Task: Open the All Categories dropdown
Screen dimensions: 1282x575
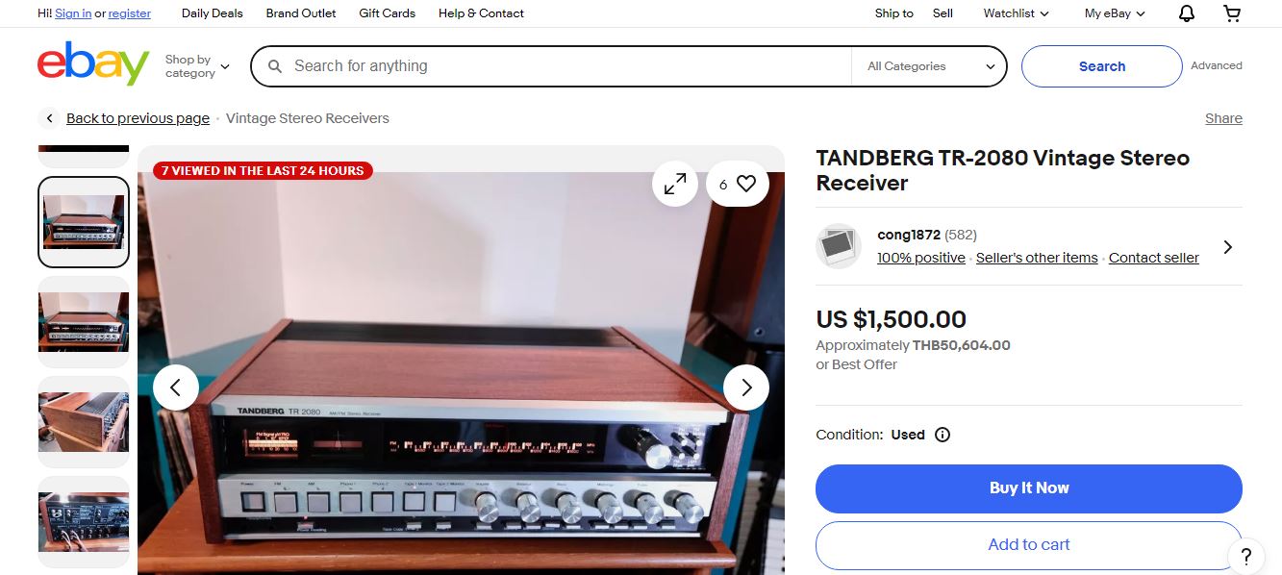Action: (930, 66)
